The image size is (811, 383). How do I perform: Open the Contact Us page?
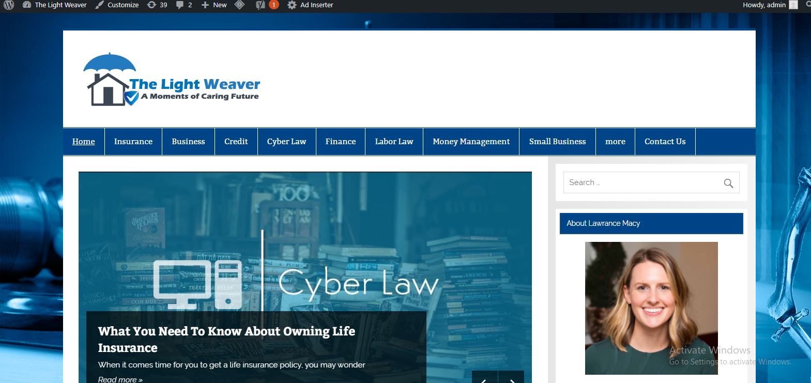[x=665, y=142]
